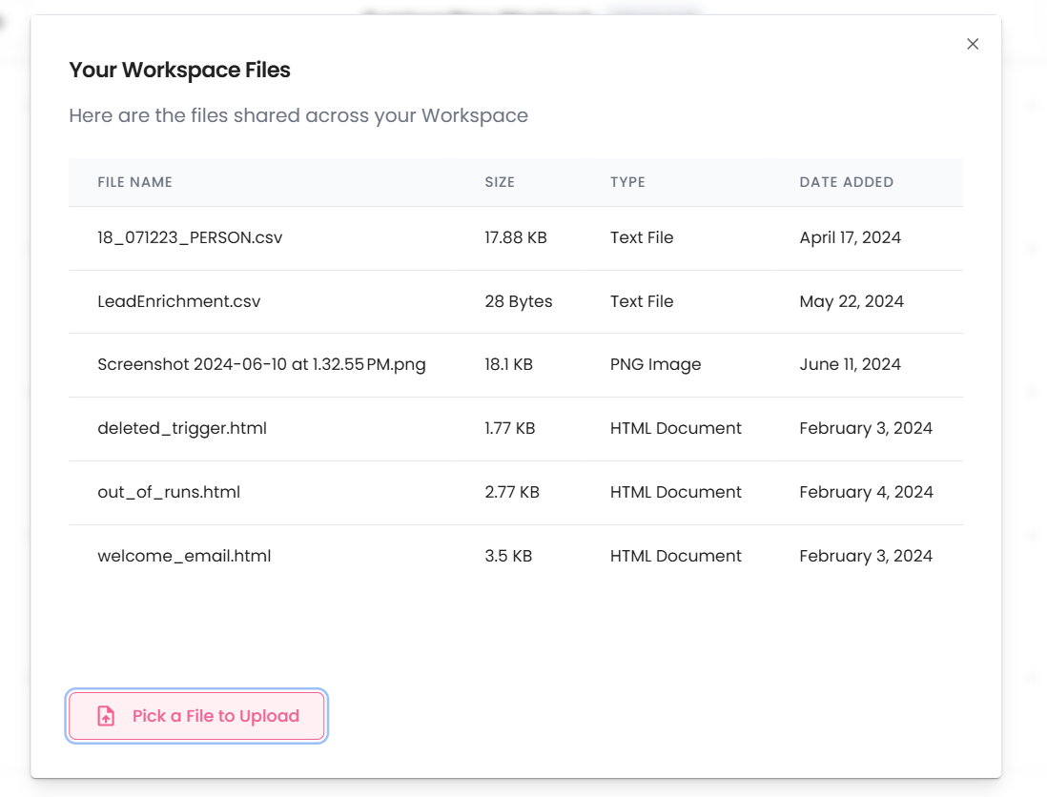Click HTML Document type for deleted_trigger.html

[x=676, y=428]
